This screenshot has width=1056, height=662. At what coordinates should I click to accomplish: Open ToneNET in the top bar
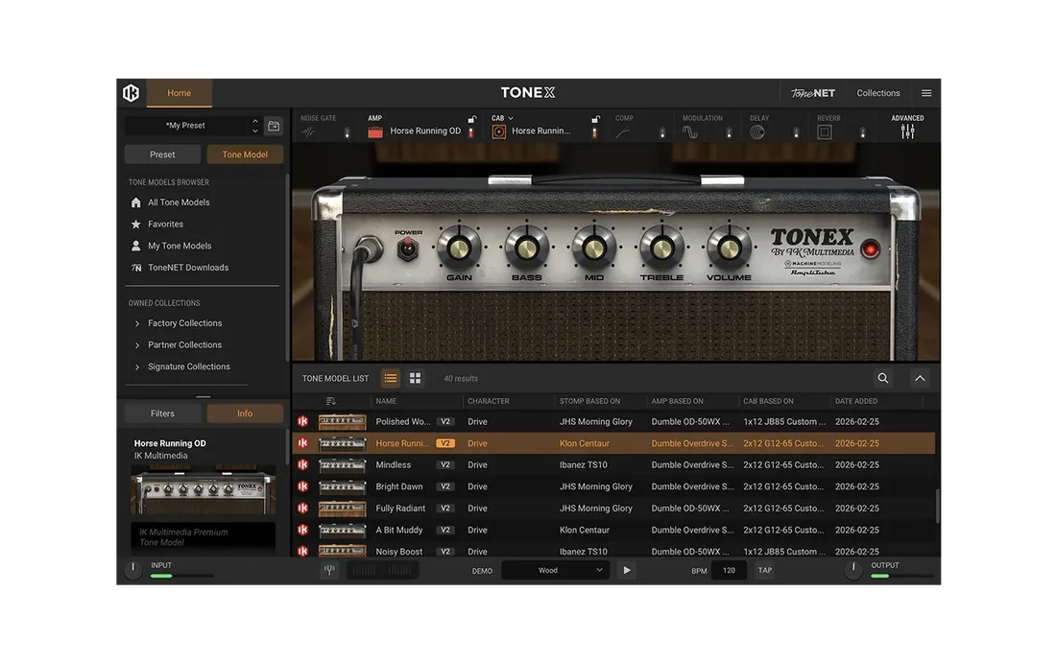[x=813, y=93]
